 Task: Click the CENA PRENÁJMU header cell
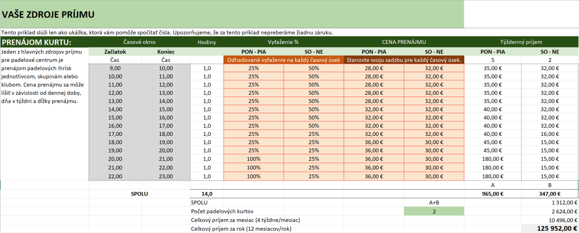(x=404, y=42)
